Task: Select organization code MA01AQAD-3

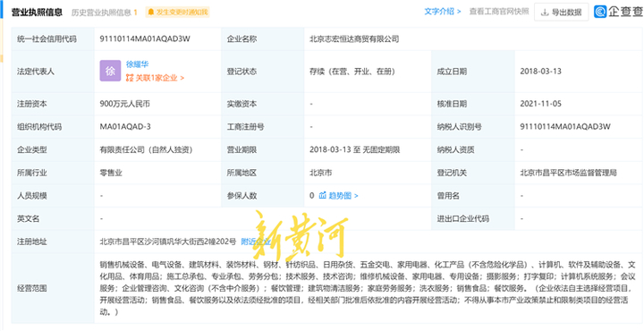Action: click(x=125, y=127)
